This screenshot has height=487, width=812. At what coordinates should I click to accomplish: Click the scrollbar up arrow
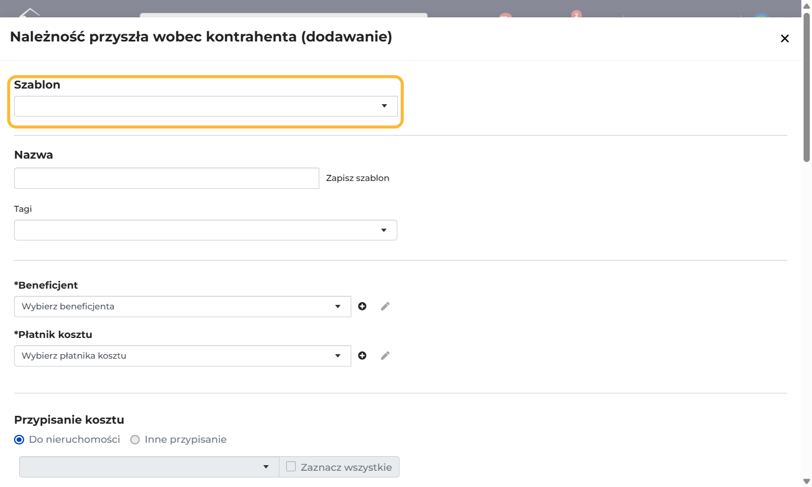[x=806, y=6]
